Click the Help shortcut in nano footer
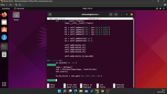 coord(51,85)
